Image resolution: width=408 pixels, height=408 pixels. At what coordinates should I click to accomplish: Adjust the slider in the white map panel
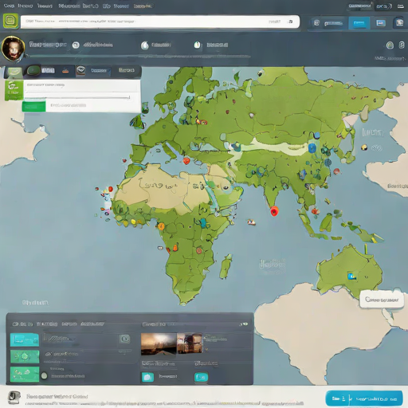77,97
